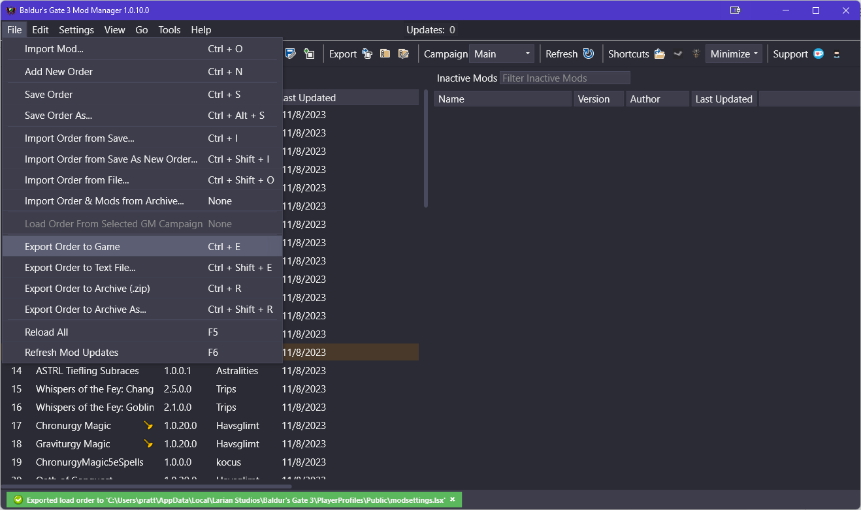This screenshot has width=861, height=510.
Task: Click exported load order status message
Action: pyautogui.click(x=236, y=500)
